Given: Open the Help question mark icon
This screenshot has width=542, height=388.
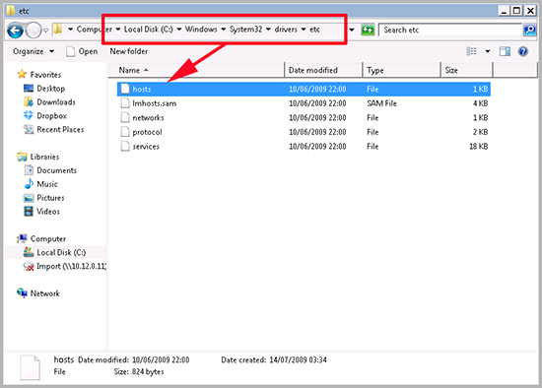Looking at the screenshot, I should (x=523, y=52).
